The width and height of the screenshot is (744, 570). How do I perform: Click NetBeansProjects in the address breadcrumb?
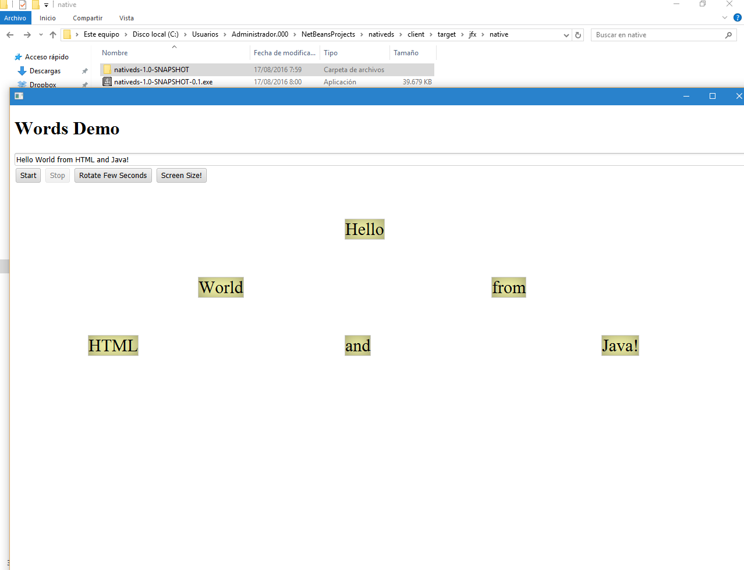[328, 34]
